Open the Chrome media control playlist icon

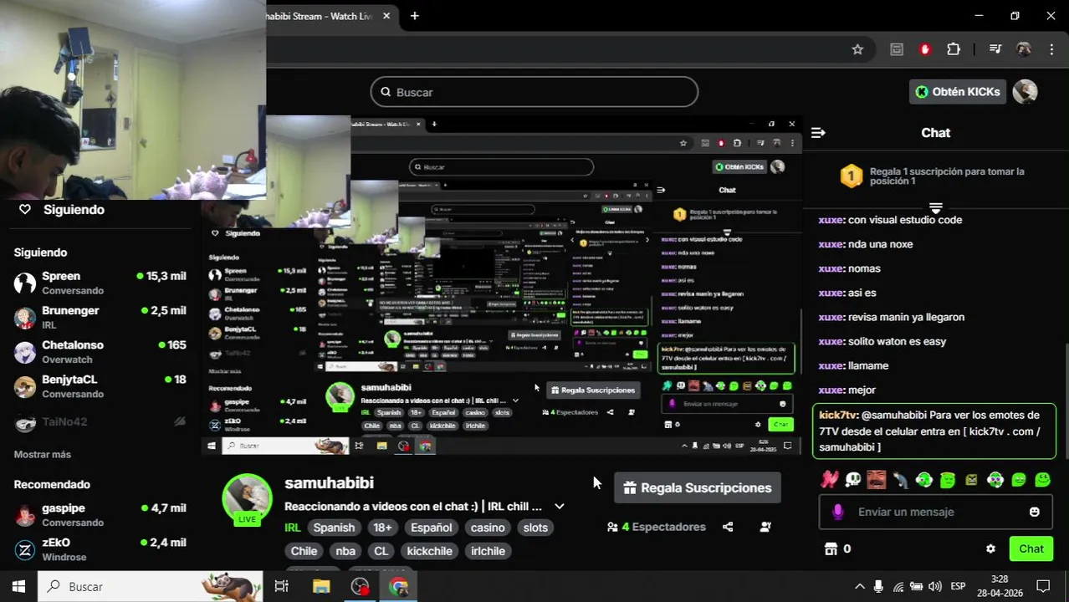click(x=995, y=49)
